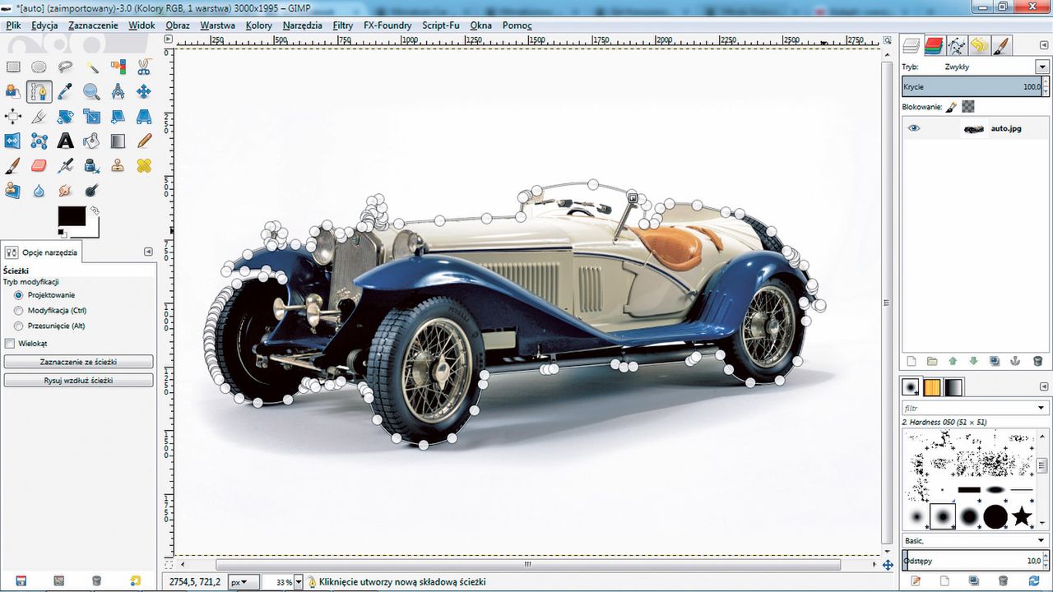Screen dimensions: 1053x592
Task: Select the Fuzzy Select magic wand tool
Action: 91,67
